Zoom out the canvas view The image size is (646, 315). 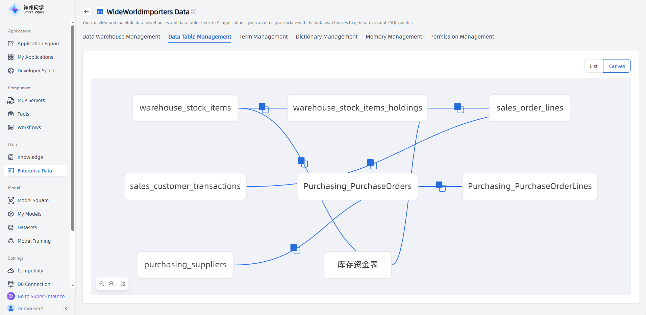point(102,284)
